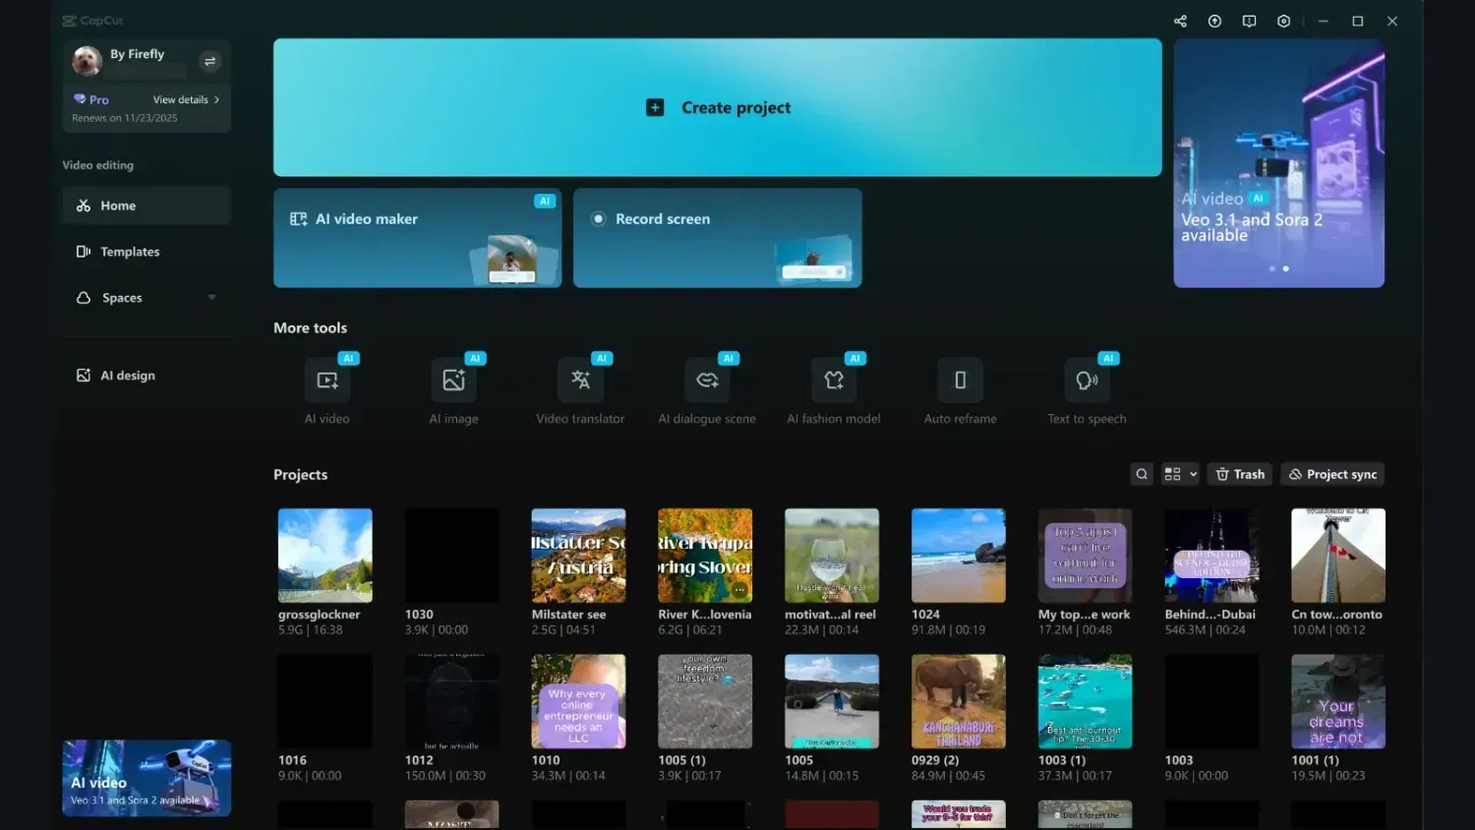Change the project view layout
The image size is (1475, 830).
click(x=1179, y=473)
